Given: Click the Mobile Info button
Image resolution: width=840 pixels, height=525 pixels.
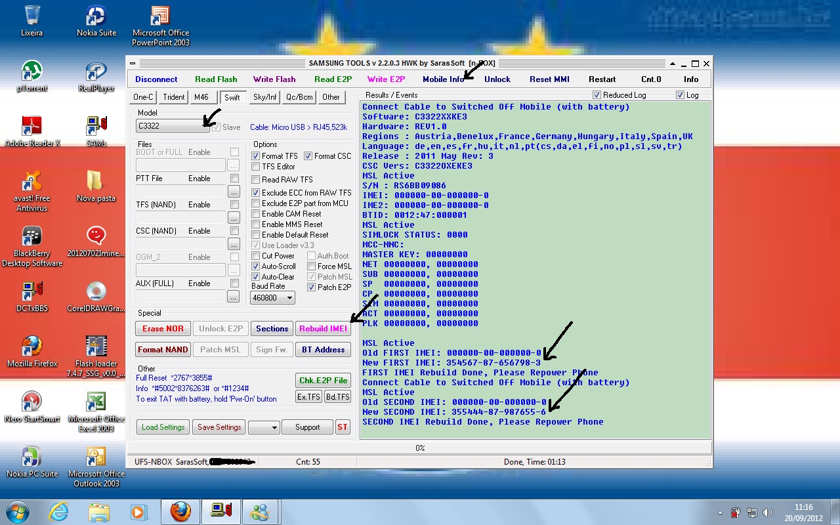Looking at the screenshot, I should click(444, 79).
